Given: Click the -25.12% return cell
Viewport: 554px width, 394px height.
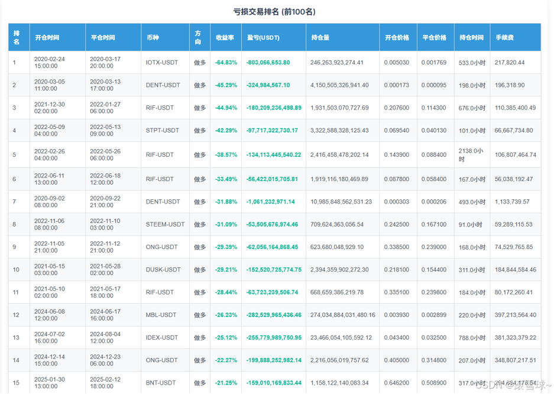Looking at the screenshot, I should click(x=226, y=337).
